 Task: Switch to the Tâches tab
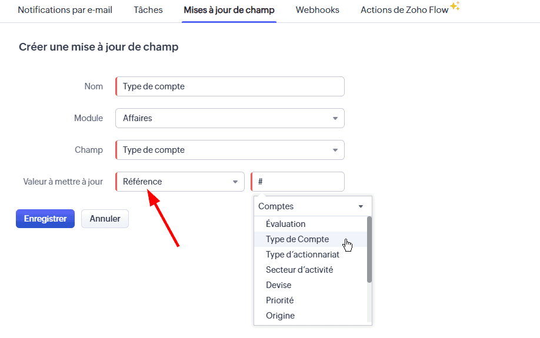pos(148,10)
